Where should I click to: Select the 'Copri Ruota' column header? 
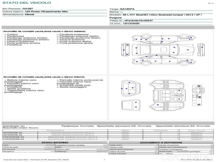[x=197, y=131]
